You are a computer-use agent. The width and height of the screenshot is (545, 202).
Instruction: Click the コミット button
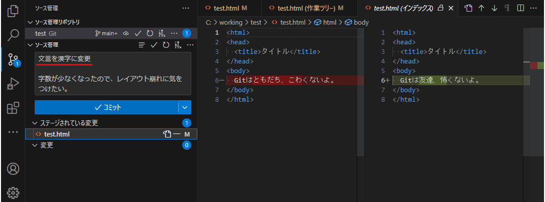coord(106,107)
